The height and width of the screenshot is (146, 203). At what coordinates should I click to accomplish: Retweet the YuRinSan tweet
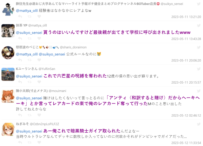coord(29,82)
